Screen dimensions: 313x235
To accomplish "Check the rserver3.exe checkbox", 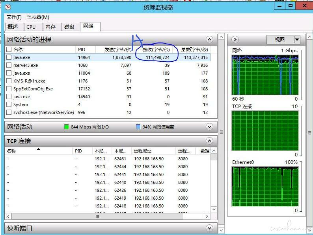I will point(9,65).
